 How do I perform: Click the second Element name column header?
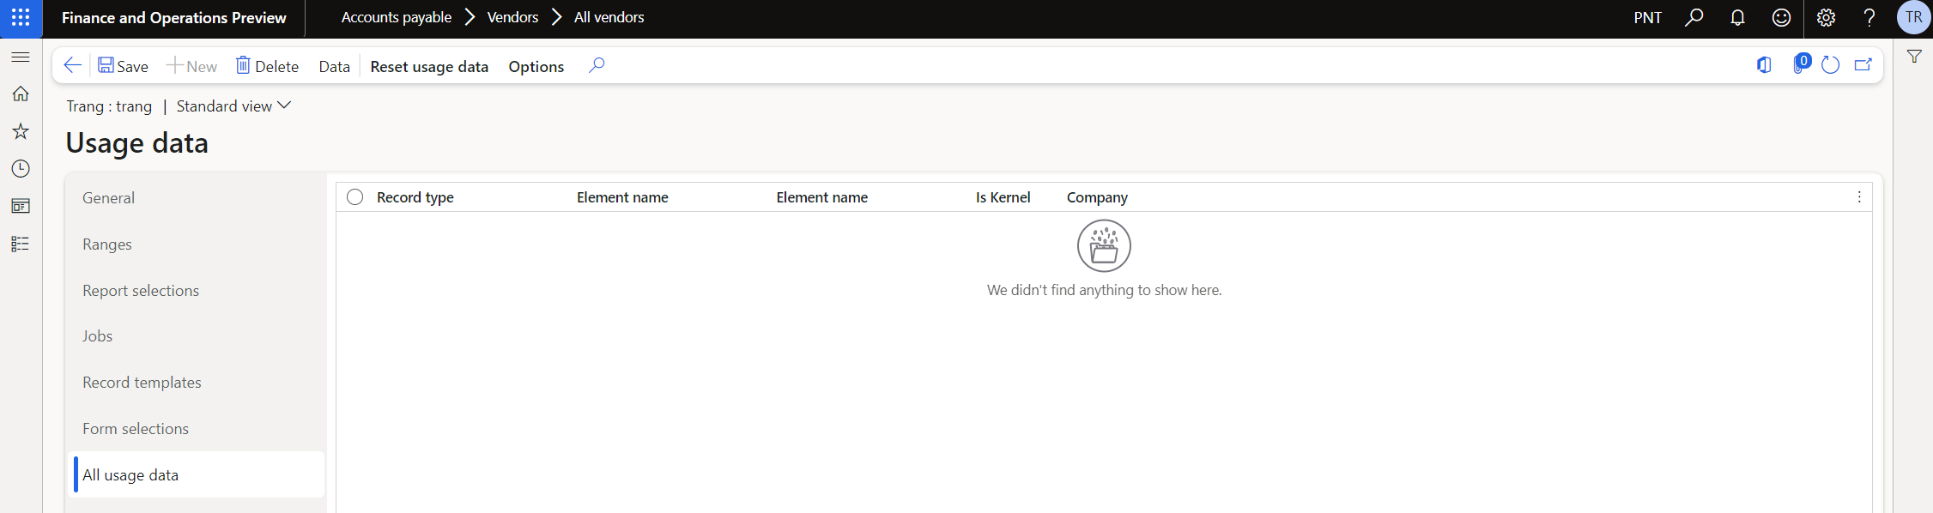point(822,197)
